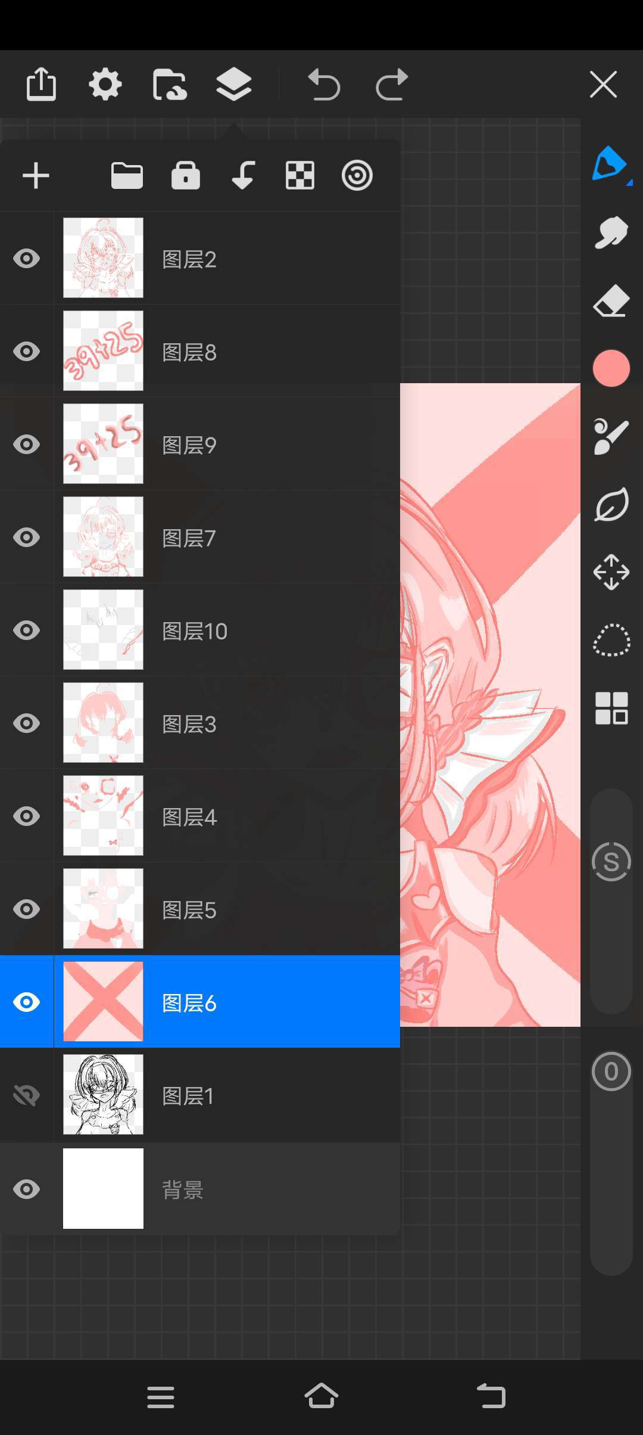Create a new layer folder

(x=127, y=176)
